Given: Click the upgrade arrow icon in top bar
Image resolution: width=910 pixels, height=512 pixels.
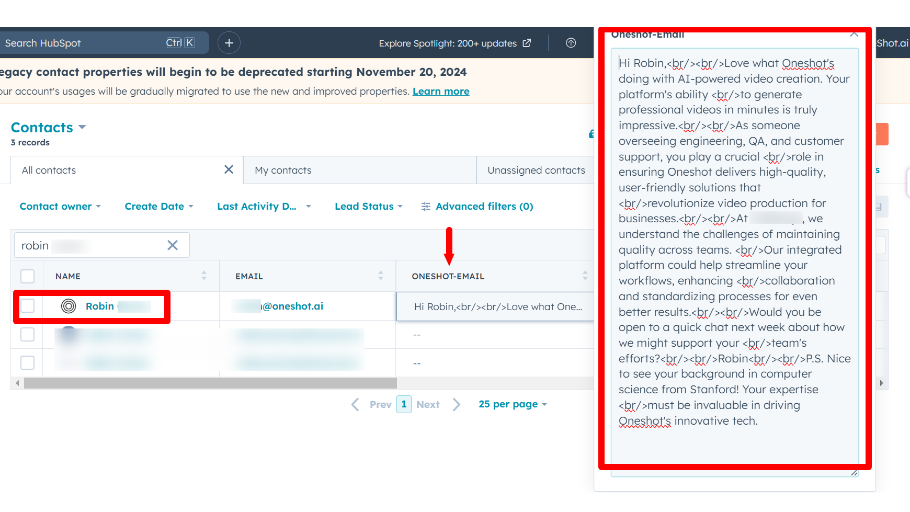Looking at the screenshot, I should pos(571,43).
